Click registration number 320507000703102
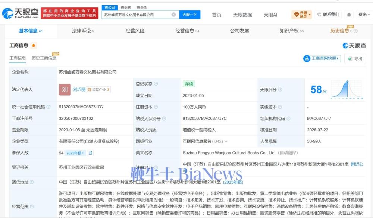 [76, 118]
